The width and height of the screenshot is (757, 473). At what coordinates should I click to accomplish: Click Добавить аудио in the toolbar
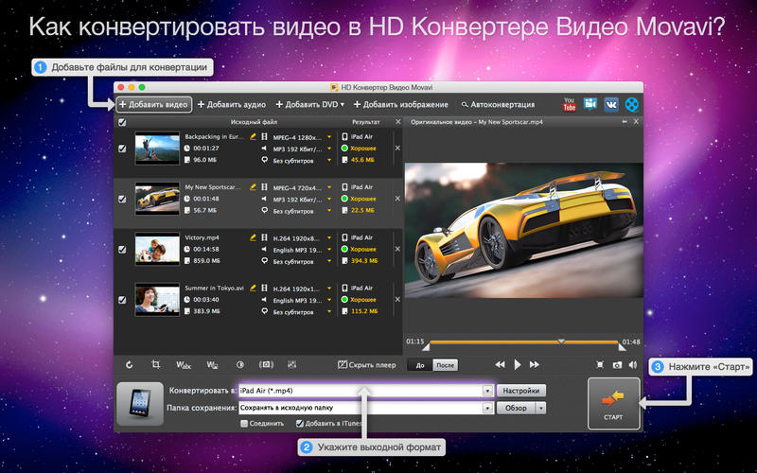pyautogui.click(x=232, y=105)
